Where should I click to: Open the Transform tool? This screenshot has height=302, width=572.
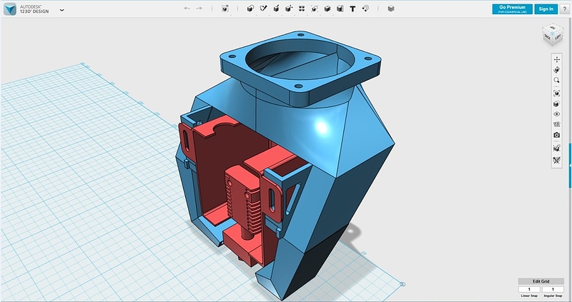point(225,9)
